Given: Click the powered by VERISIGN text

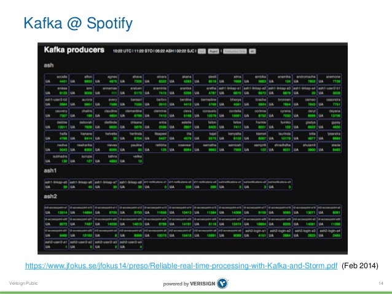Looking at the screenshot, I should coord(189,284).
